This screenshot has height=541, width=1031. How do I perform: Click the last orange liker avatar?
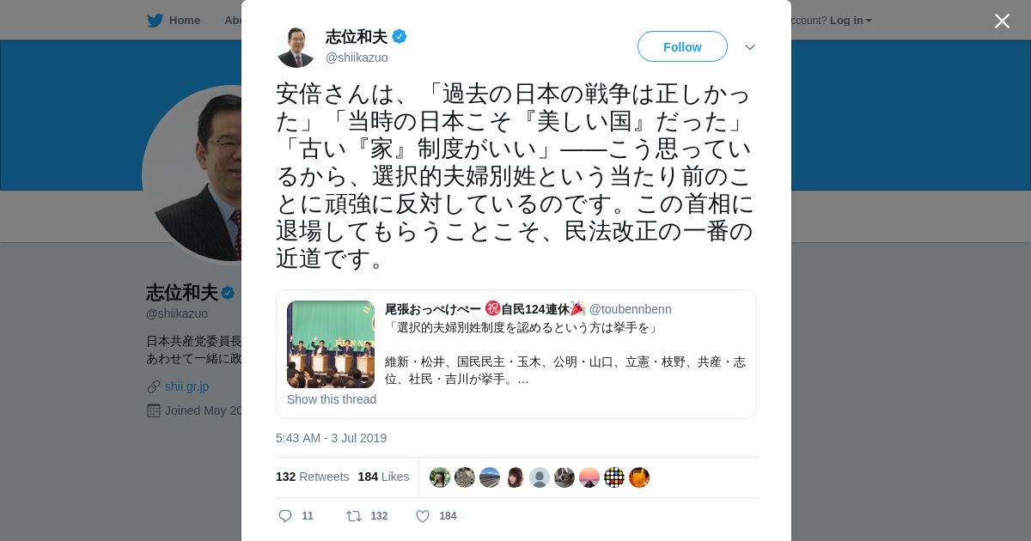[x=639, y=477]
